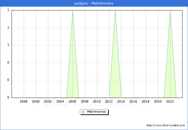This screenshot has width=188, height=130.
Task: Click the chart title Ledigos - Matrimonios
Action: point(94,3)
